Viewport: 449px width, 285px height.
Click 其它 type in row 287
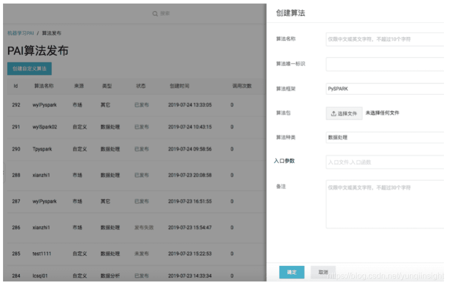point(105,201)
